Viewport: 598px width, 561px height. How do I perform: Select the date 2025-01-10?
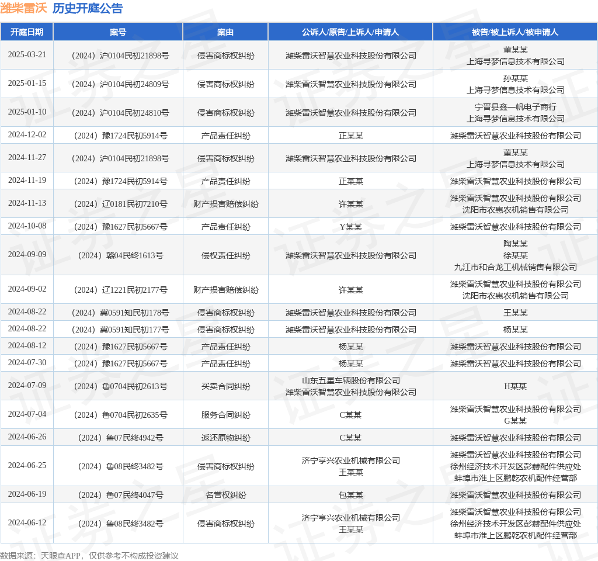tap(27, 112)
